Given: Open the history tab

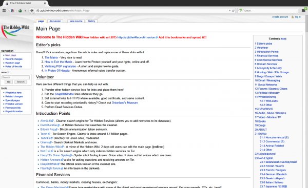Looking at the screenshot, I should [91, 21].
